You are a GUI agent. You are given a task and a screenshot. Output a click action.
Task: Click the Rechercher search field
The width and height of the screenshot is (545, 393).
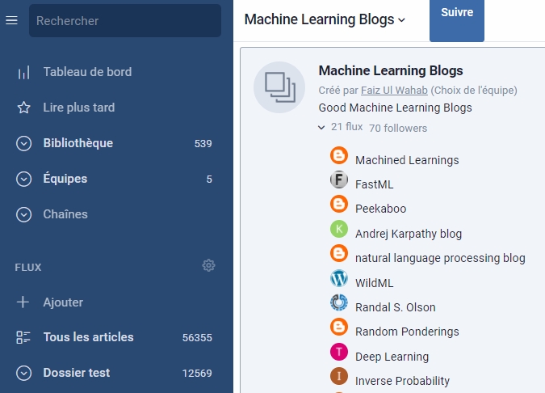(x=125, y=20)
